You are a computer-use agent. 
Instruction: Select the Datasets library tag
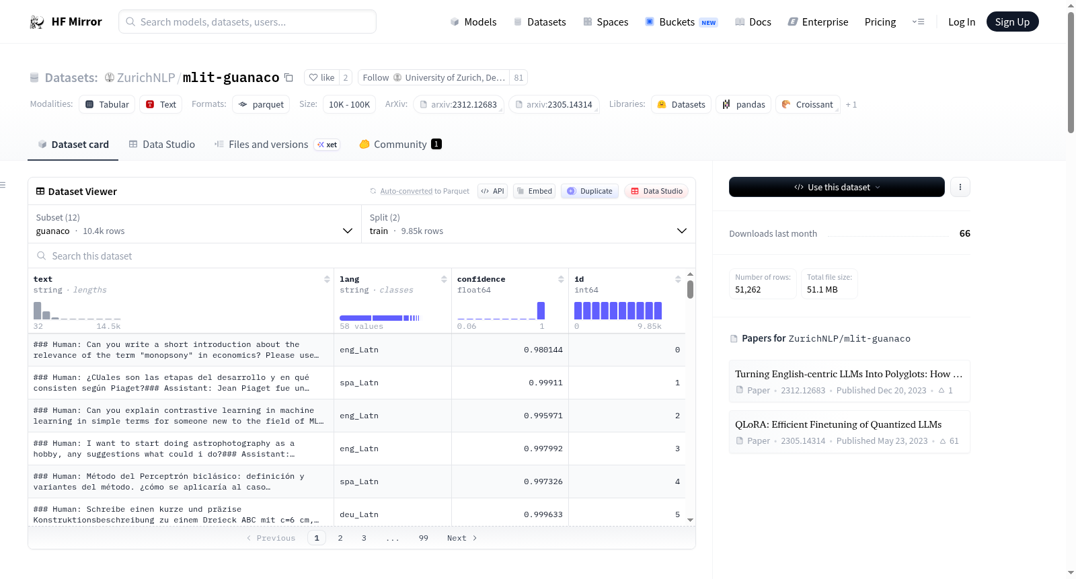(681, 105)
